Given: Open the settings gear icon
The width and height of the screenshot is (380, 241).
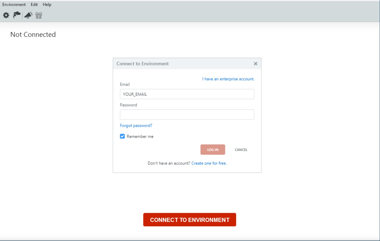Looking at the screenshot, I should click(x=6, y=15).
